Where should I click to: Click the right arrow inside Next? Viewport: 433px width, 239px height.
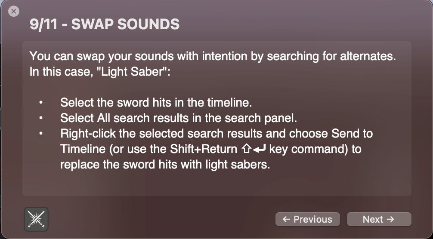[390, 219]
